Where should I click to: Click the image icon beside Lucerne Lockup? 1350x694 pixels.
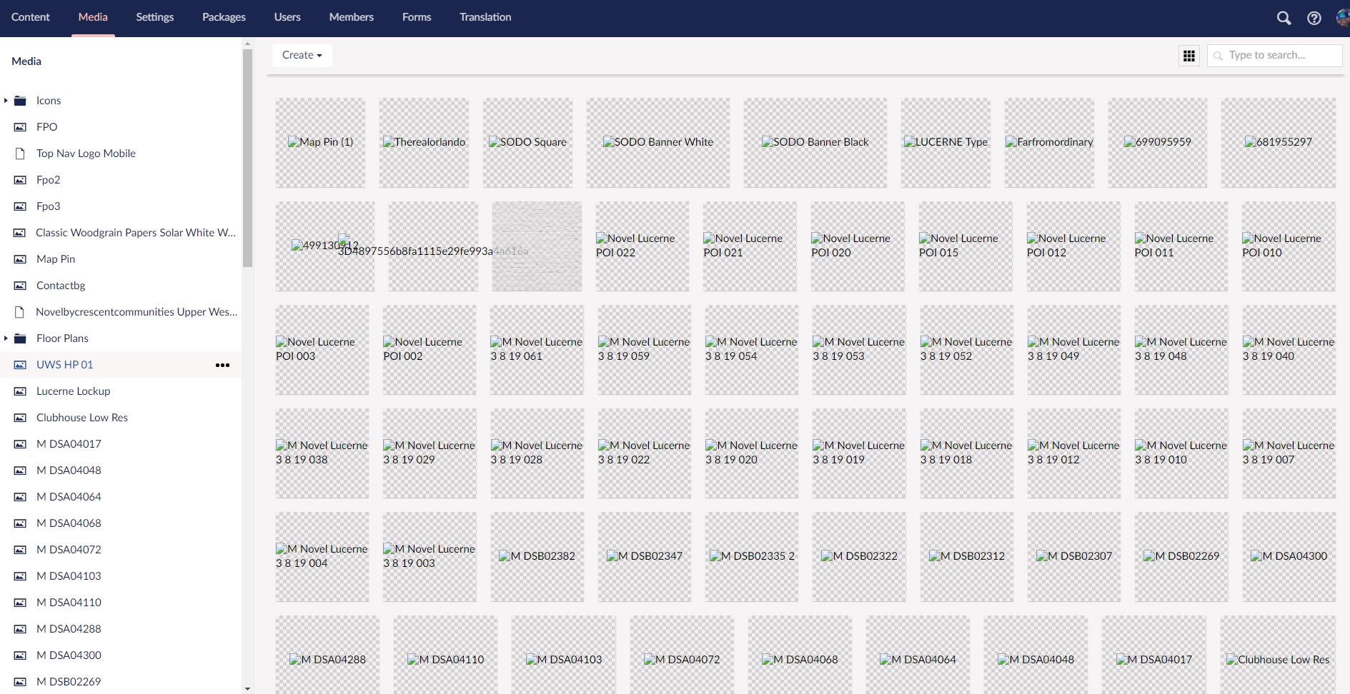pos(21,391)
